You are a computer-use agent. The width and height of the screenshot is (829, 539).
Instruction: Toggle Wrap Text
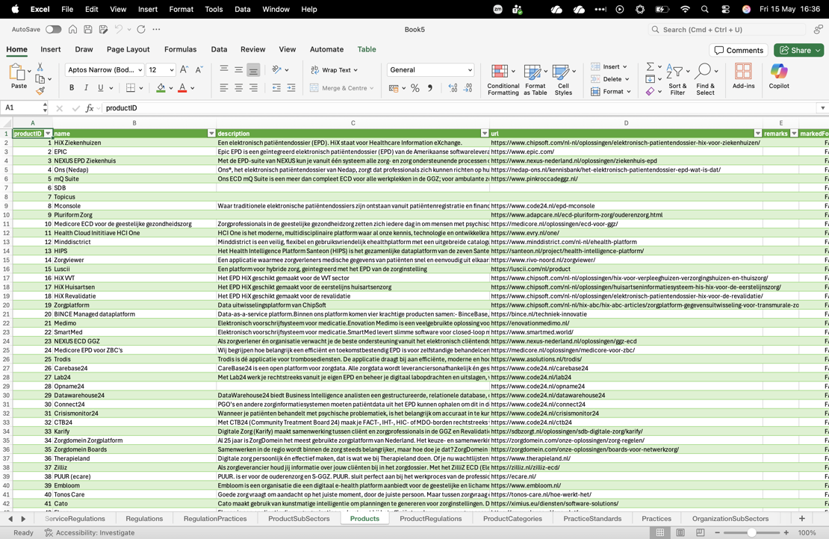coord(334,69)
